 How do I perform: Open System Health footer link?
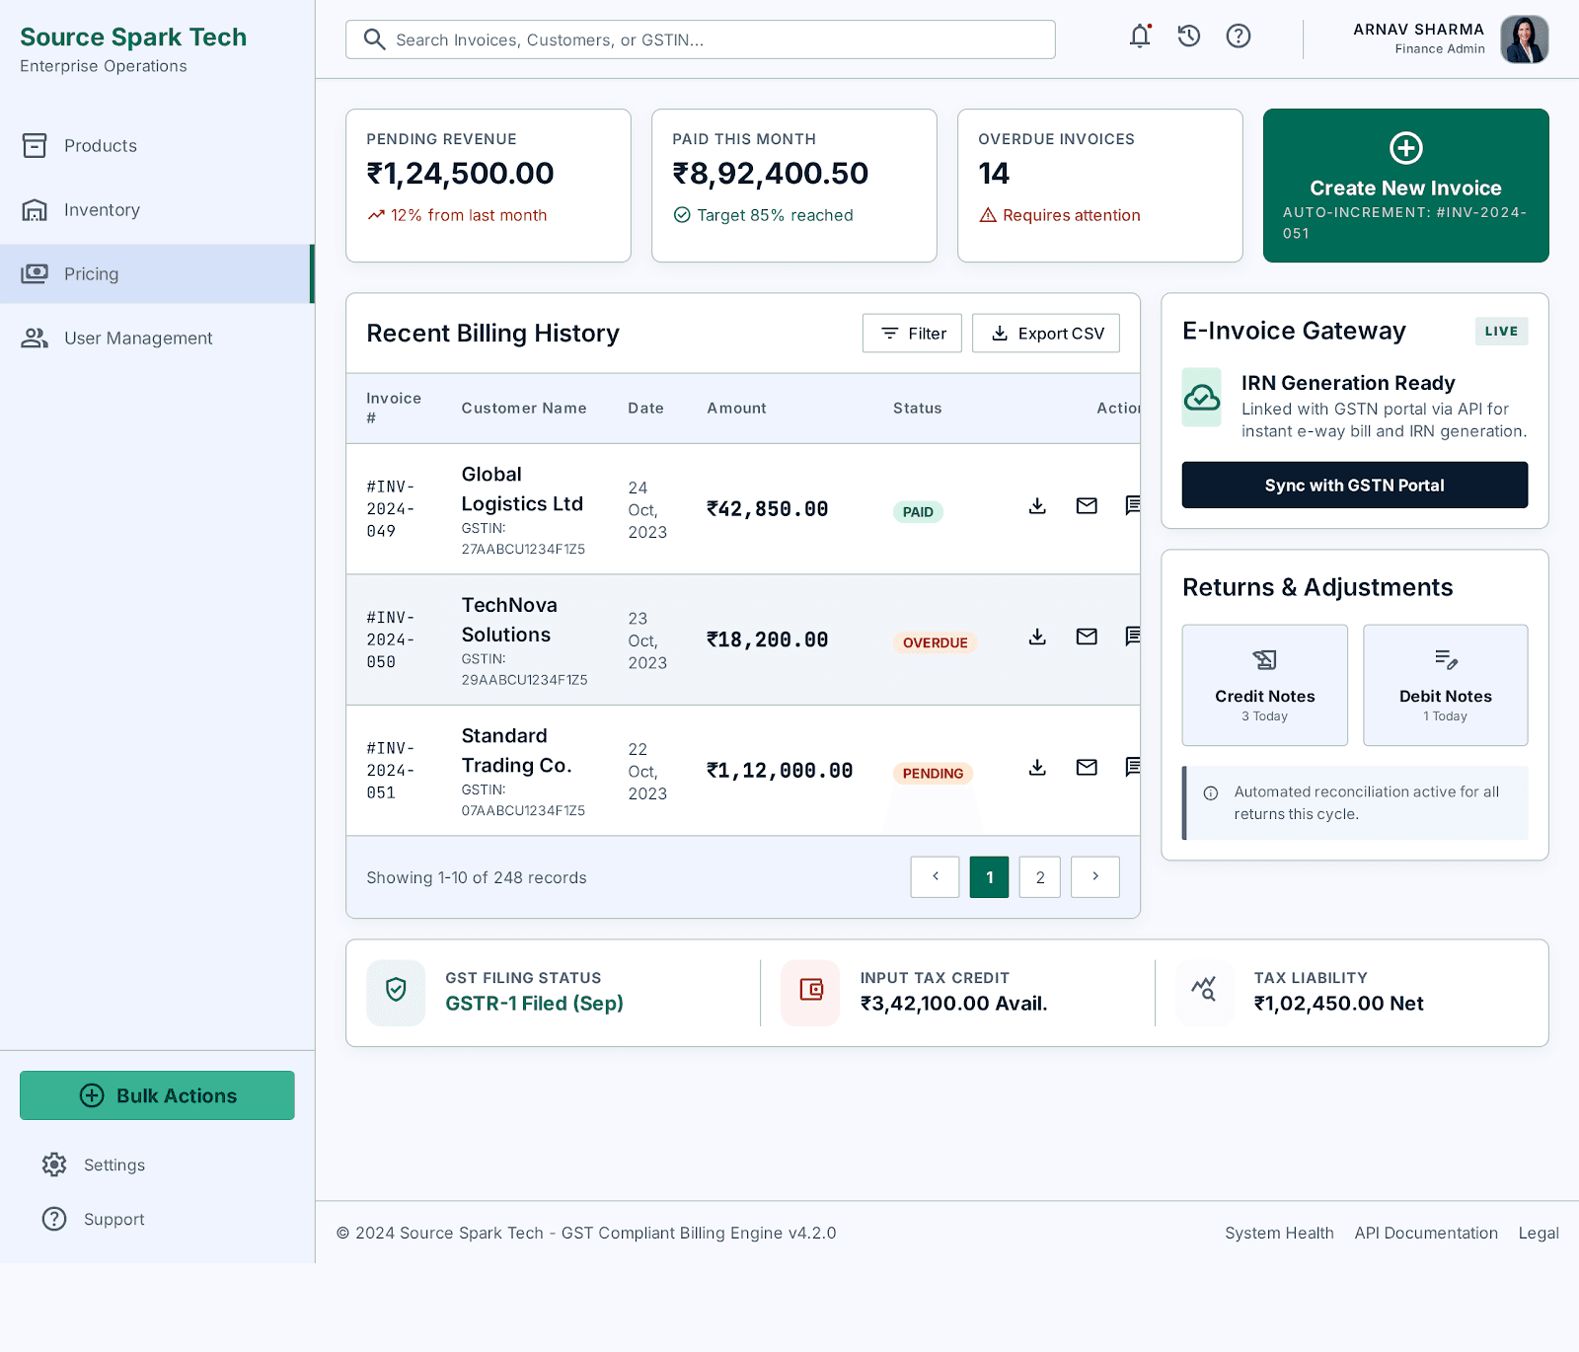click(x=1279, y=1234)
